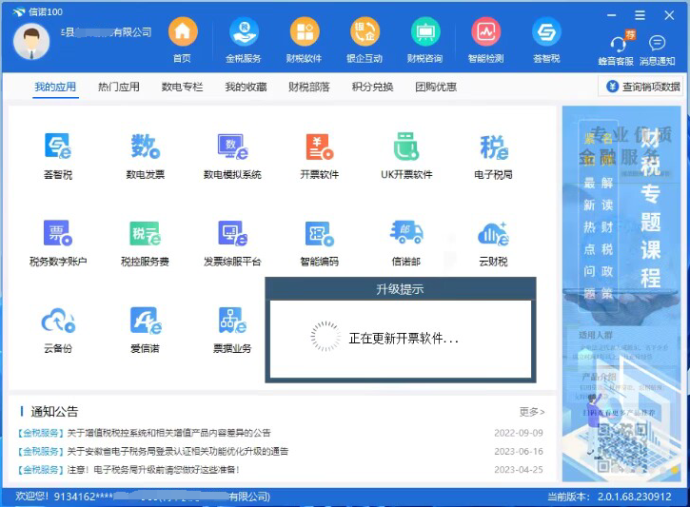Image resolution: width=690 pixels, height=507 pixels.
Task: Click the 通知公告 section heading
Action: tap(54, 412)
